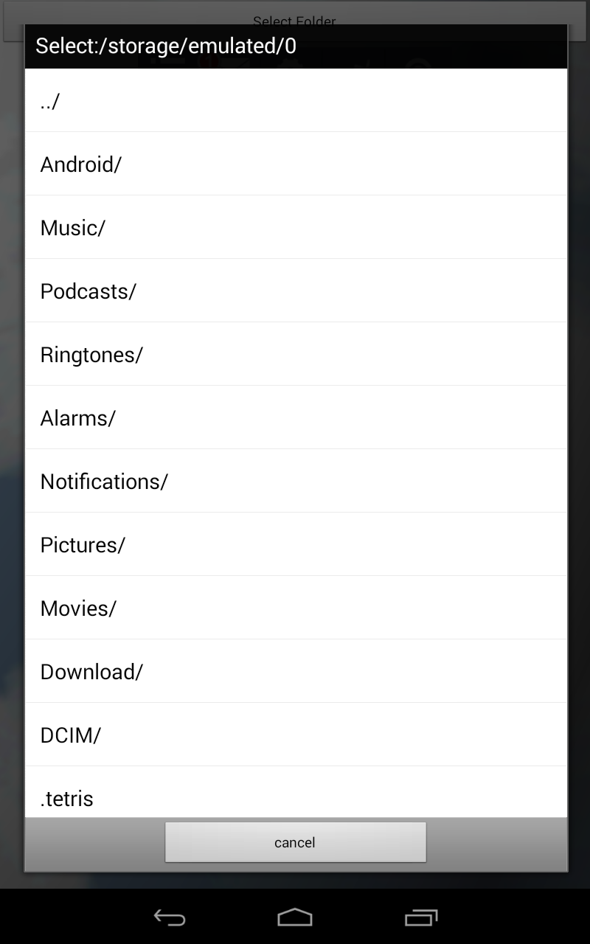Viewport: 590px width, 944px height.
Task: Click the Select Folder button behind dialog
Action: coord(295,15)
